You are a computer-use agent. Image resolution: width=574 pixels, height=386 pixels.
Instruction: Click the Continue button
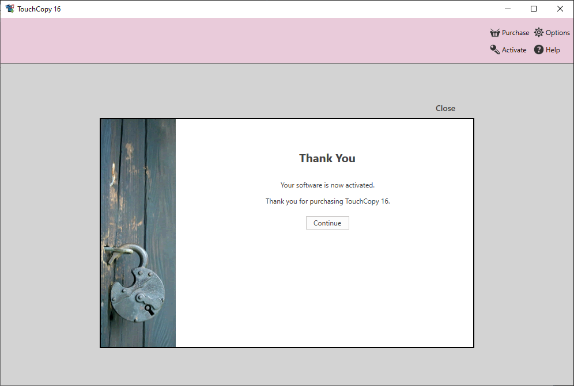[x=327, y=223]
